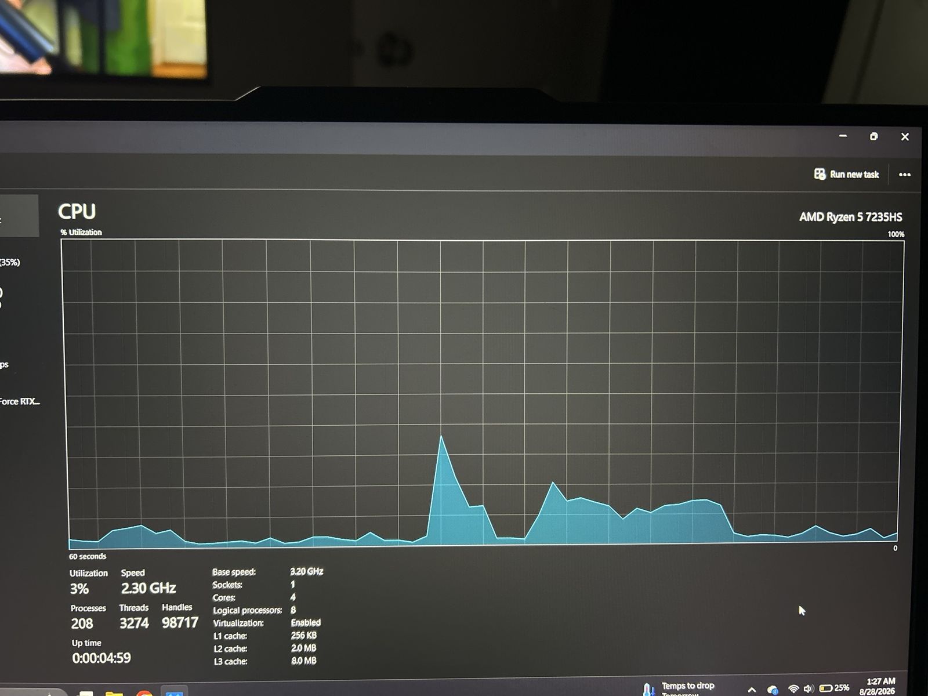
Task: Minimize the Task Manager window
Action: pos(843,136)
